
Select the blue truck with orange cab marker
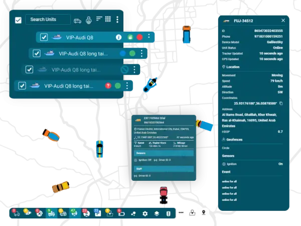click(x=187, y=34)
